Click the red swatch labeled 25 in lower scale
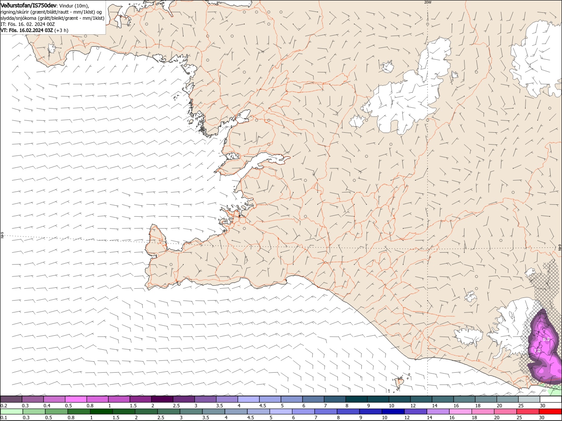 [x=528, y=412]
